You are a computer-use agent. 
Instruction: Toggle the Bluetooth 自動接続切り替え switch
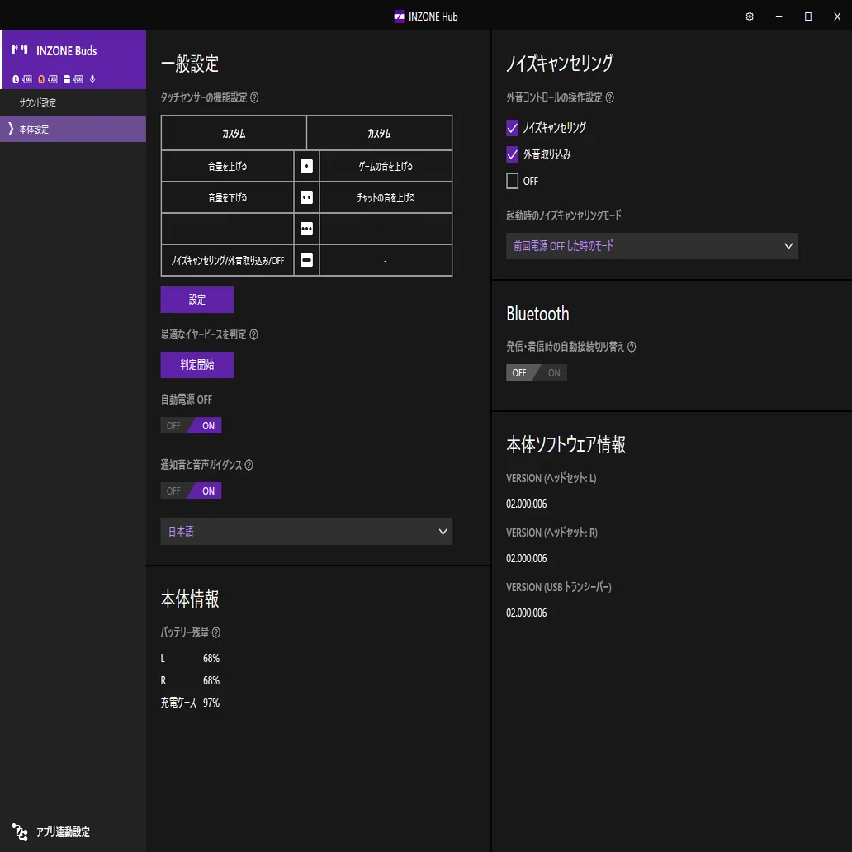pyautogui.click(x=537, y=373)
